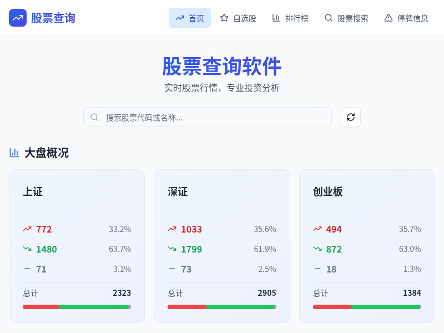Go to the 股票搜索 tab
444x333 pixels.
pyautogui.click(x=346, y=18)
